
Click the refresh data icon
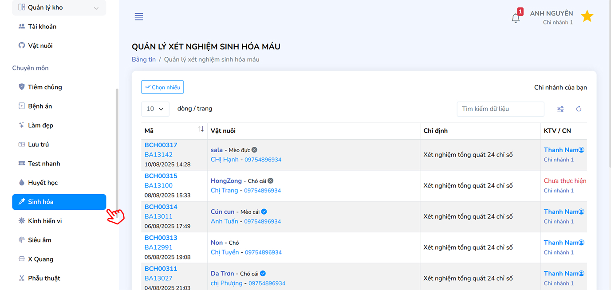(579, 109)
